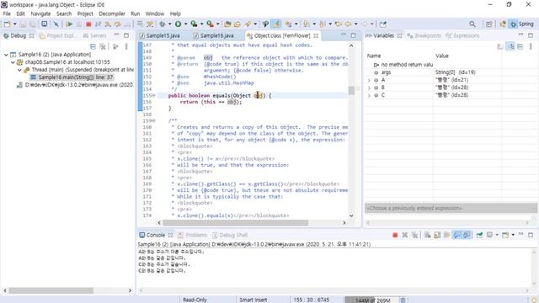Toggle Show Console on standard output
Image resolution: width=539 pixels, height=303 pixels.
pyautogui.click(x=456, y=235)
